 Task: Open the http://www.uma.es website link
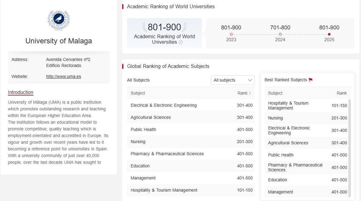(63, 76)
